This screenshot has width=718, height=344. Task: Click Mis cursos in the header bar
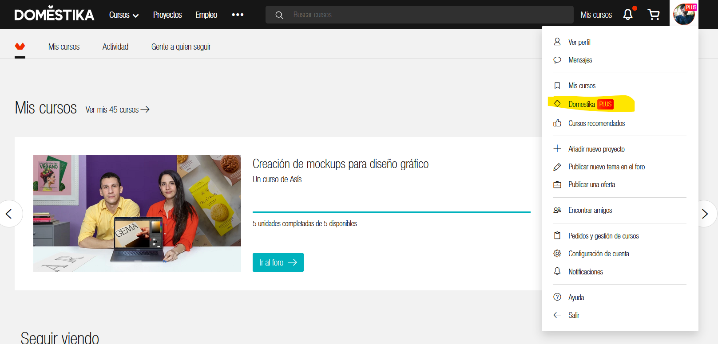tap(596, 15)
